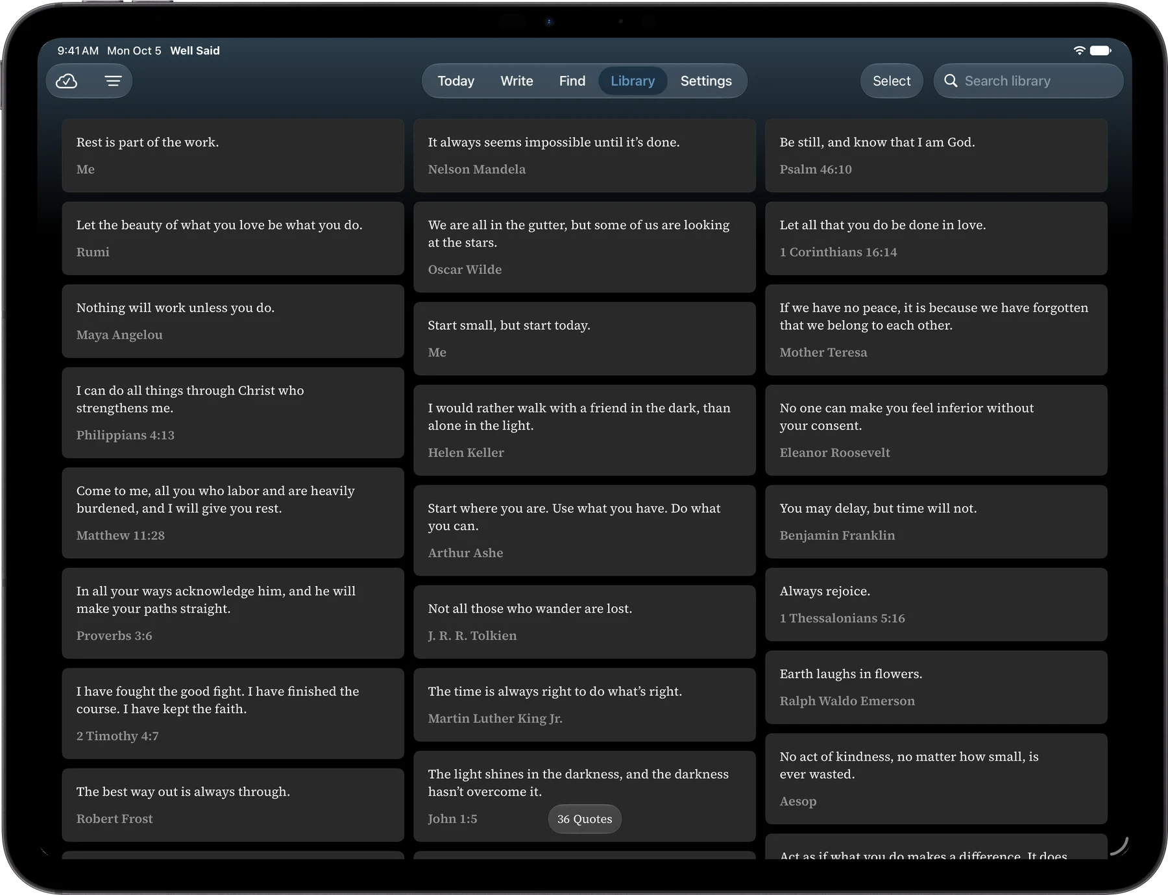Open the Proverbs 3:6 quote card

click(233, 613)
